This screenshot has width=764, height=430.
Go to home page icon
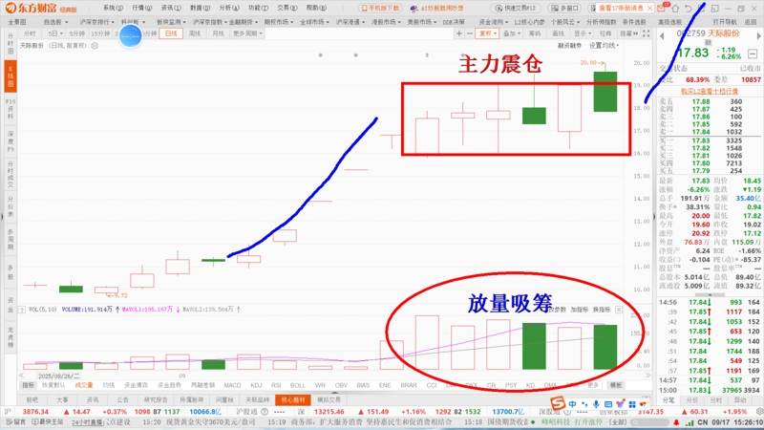pyautogui.click(x=675, y=9)
